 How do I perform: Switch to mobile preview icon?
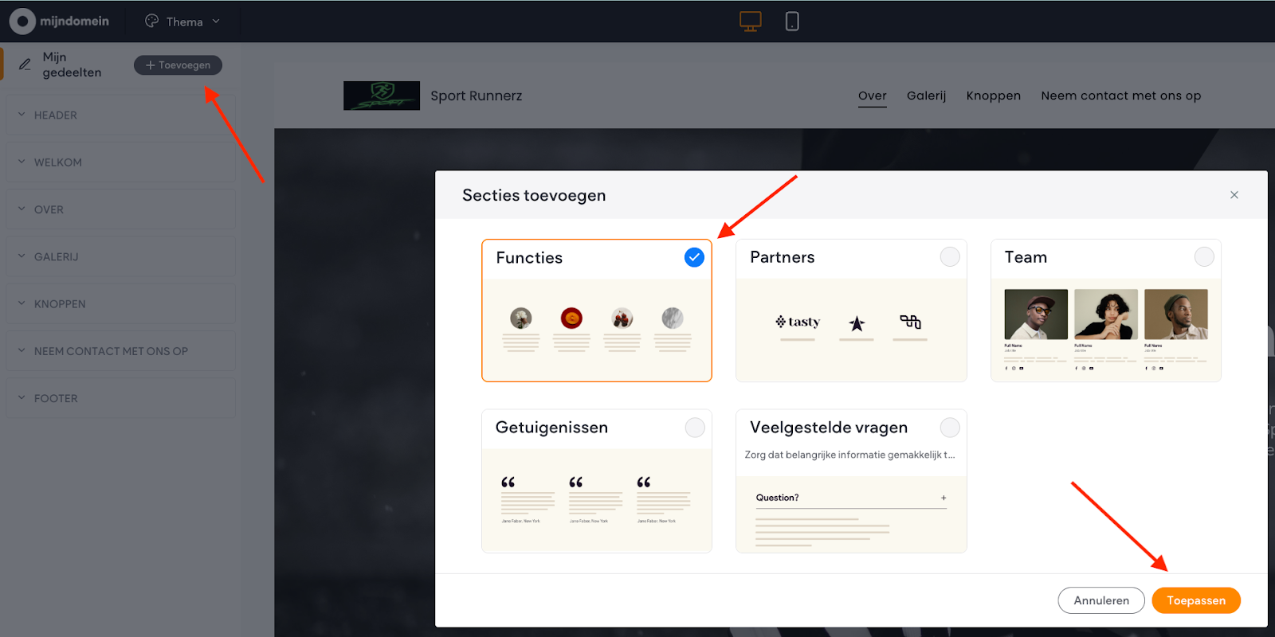(x=792, y=21)
